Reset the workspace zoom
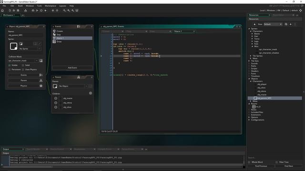Image resolution: width=305 pixels, height=171 pixels. tap(69, 10)
